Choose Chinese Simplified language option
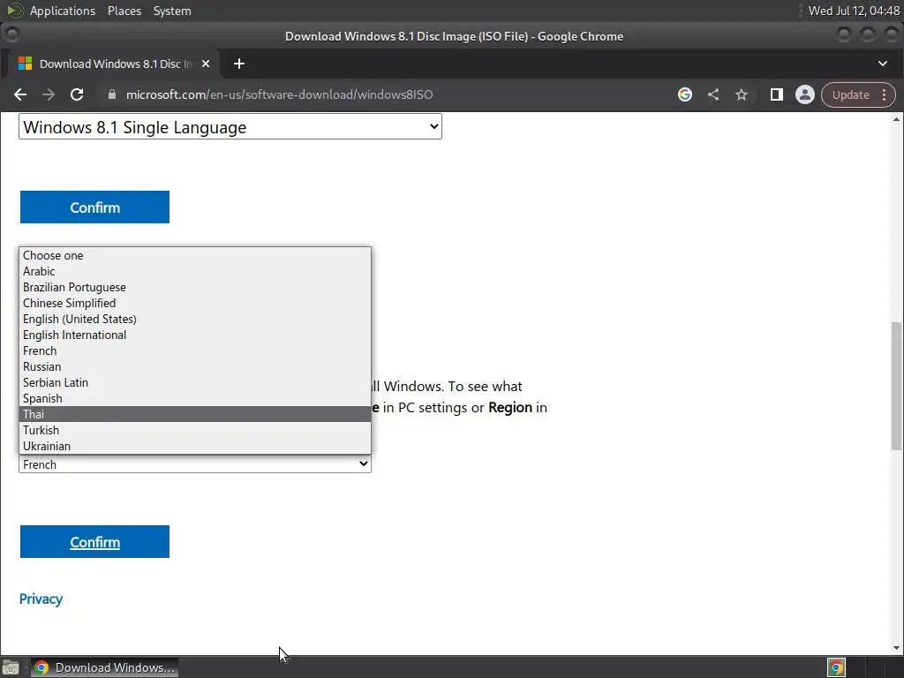 (195, 304)
